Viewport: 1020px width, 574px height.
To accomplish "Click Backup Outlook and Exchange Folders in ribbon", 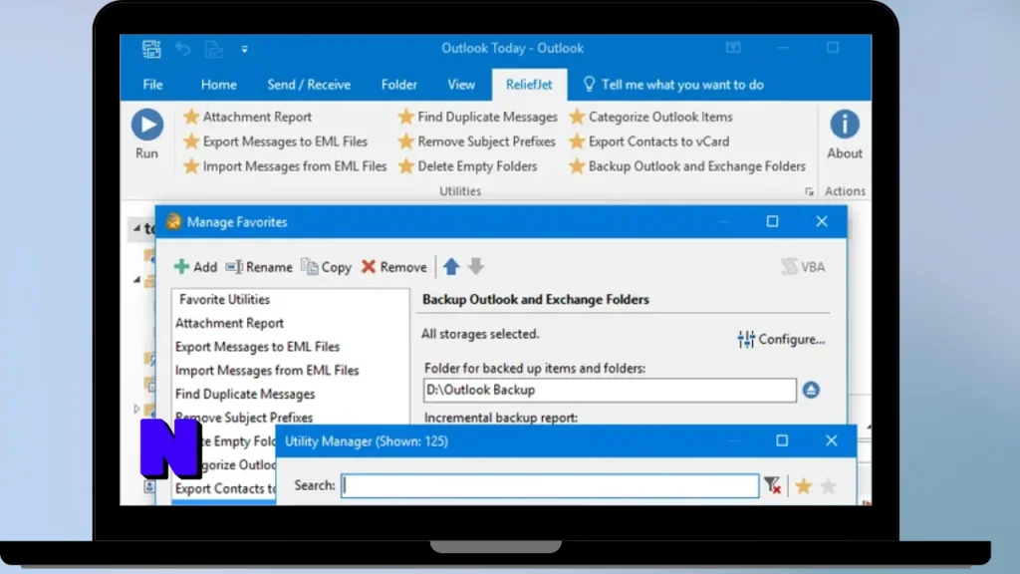I will 687,166.
